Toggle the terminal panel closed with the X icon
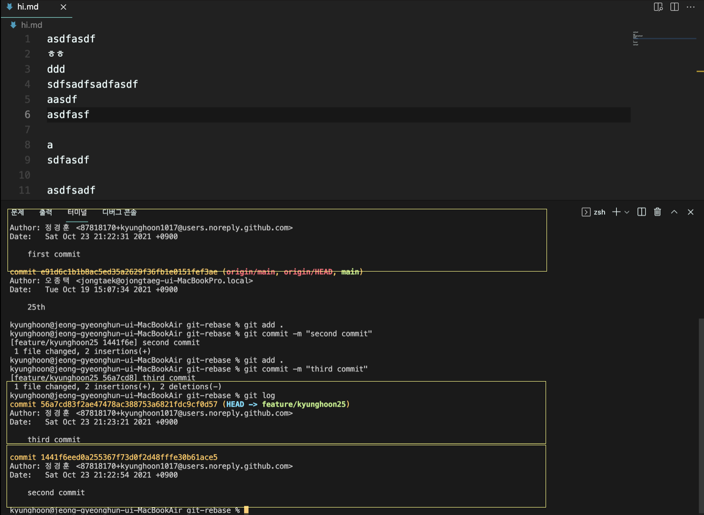This screenshot has height=515, width=704. coord(690,212)
